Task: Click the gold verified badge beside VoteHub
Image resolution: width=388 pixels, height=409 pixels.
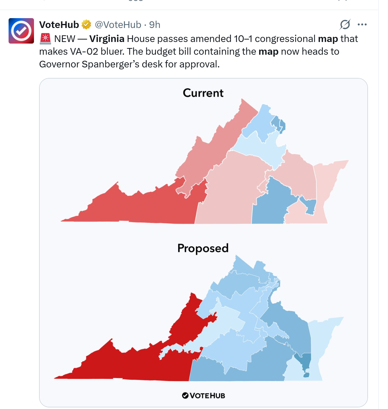Action: pyautogui.click(x=86, y=24)
